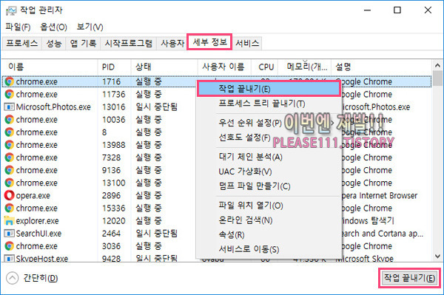Select PID cell 2464
444x295 pixels.
tap(111, 234)
